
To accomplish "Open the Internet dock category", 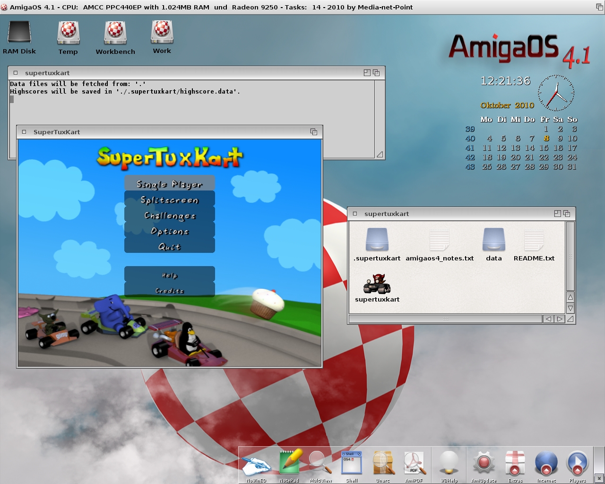I will coord(546,466).
